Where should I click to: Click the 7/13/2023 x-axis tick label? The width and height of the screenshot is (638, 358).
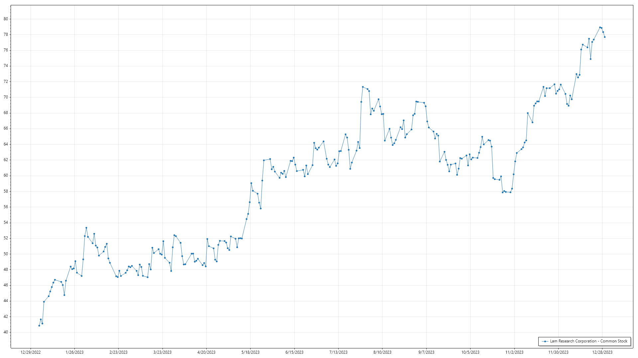pos(338,352)
